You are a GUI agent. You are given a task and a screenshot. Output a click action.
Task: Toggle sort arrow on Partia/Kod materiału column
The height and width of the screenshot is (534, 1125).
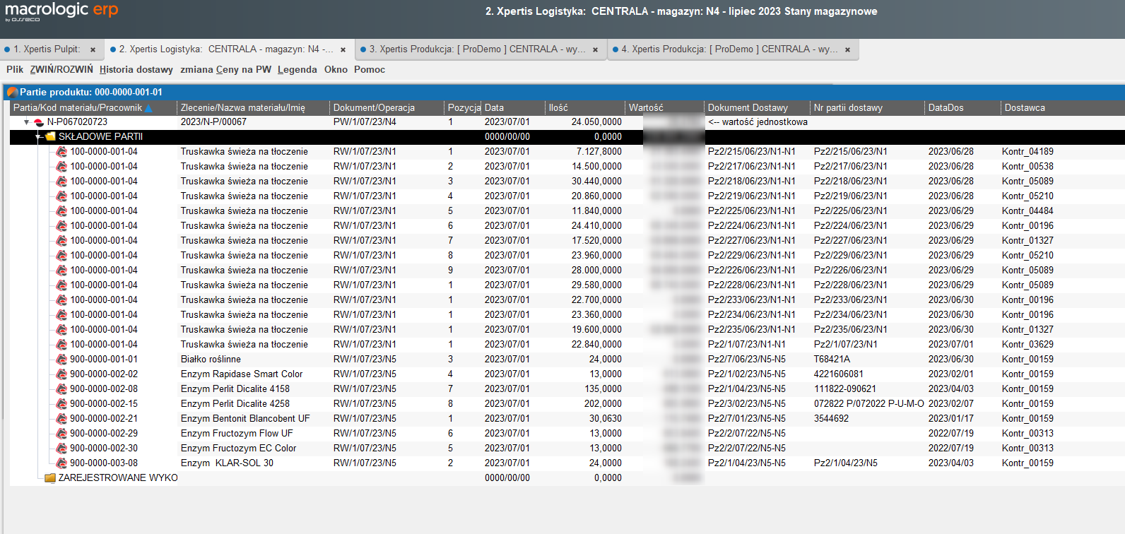point(148,108)
